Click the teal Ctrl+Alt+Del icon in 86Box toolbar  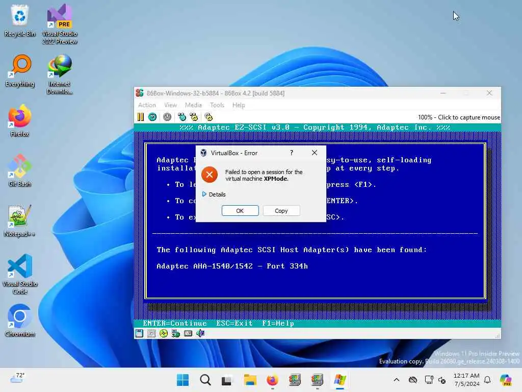(182, 117)
